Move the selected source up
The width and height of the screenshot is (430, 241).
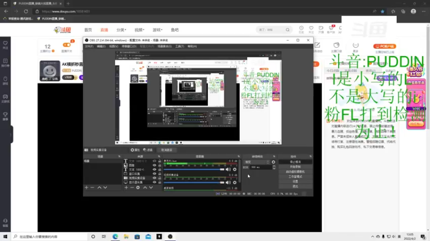tap(145, 187)
